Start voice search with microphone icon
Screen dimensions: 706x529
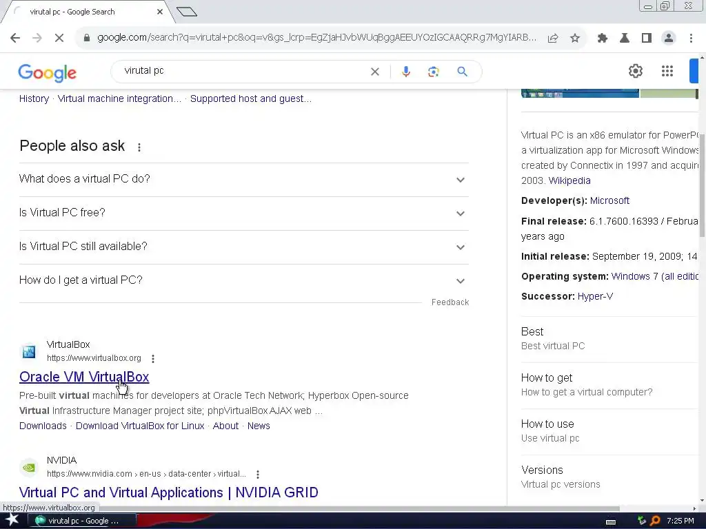click(405, 72)
